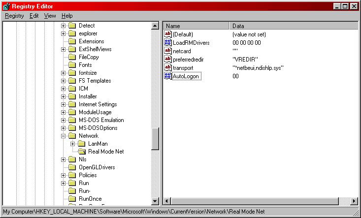Click the Data column header
Image resolution: width=361 pixels, height=218 pixels.
pyautogui.click(x=294, y=26)
